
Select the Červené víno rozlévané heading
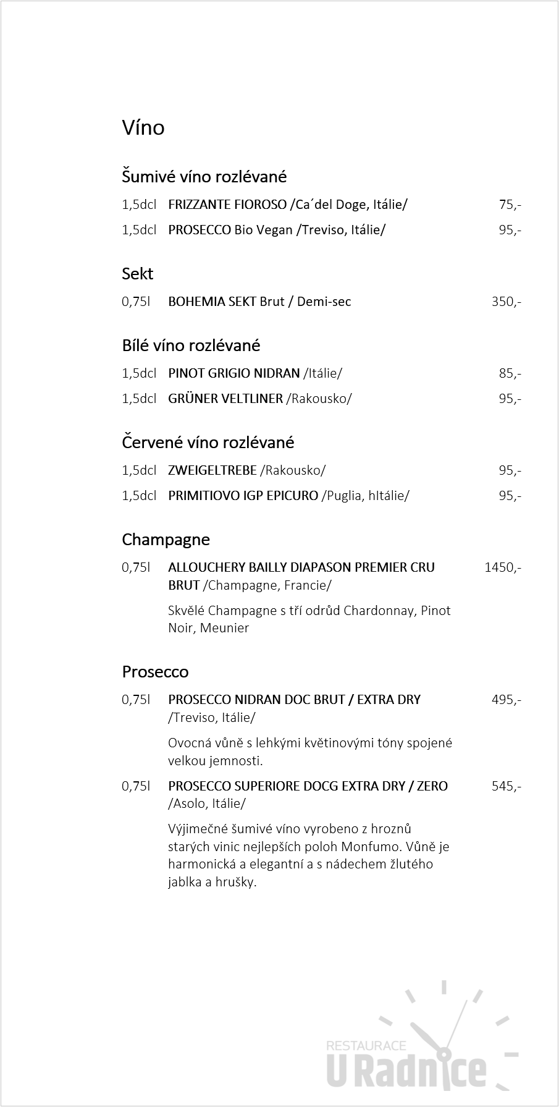pyautogui.click(x=208, y=443)
